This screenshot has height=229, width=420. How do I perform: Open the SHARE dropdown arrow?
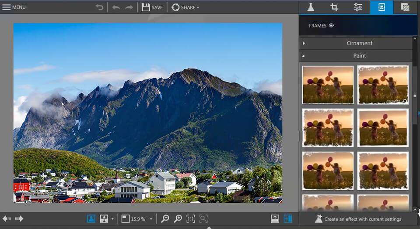(198, 7)
